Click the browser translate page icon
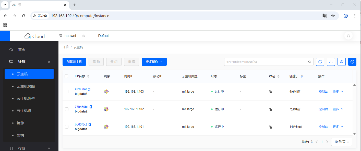This screenshot has width=361, height=151. tap(324, 16)
